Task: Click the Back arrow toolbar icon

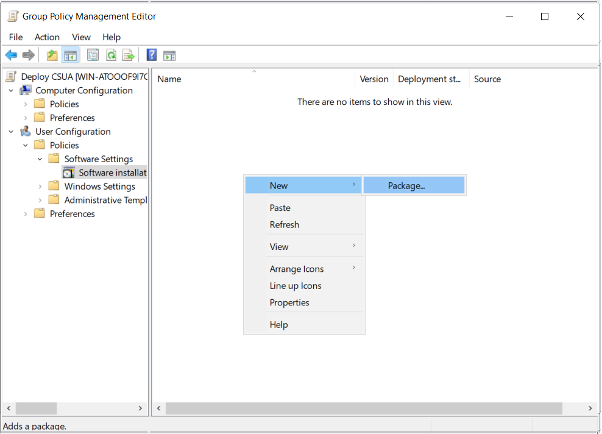Action: coord(11,55)
